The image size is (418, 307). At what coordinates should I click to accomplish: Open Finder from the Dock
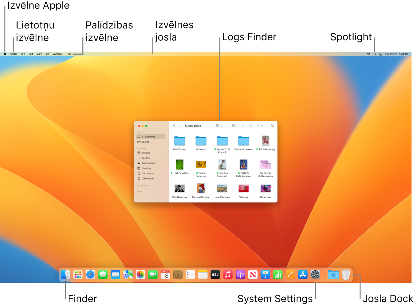pyautogui.click(x=65, y=275)
